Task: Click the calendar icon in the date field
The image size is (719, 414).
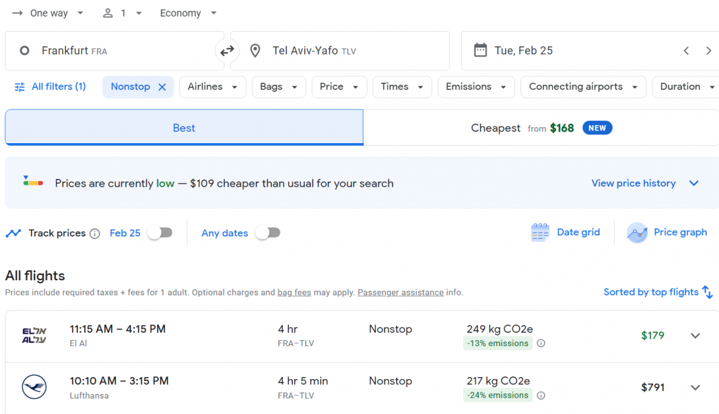Action: pos(481,50)
